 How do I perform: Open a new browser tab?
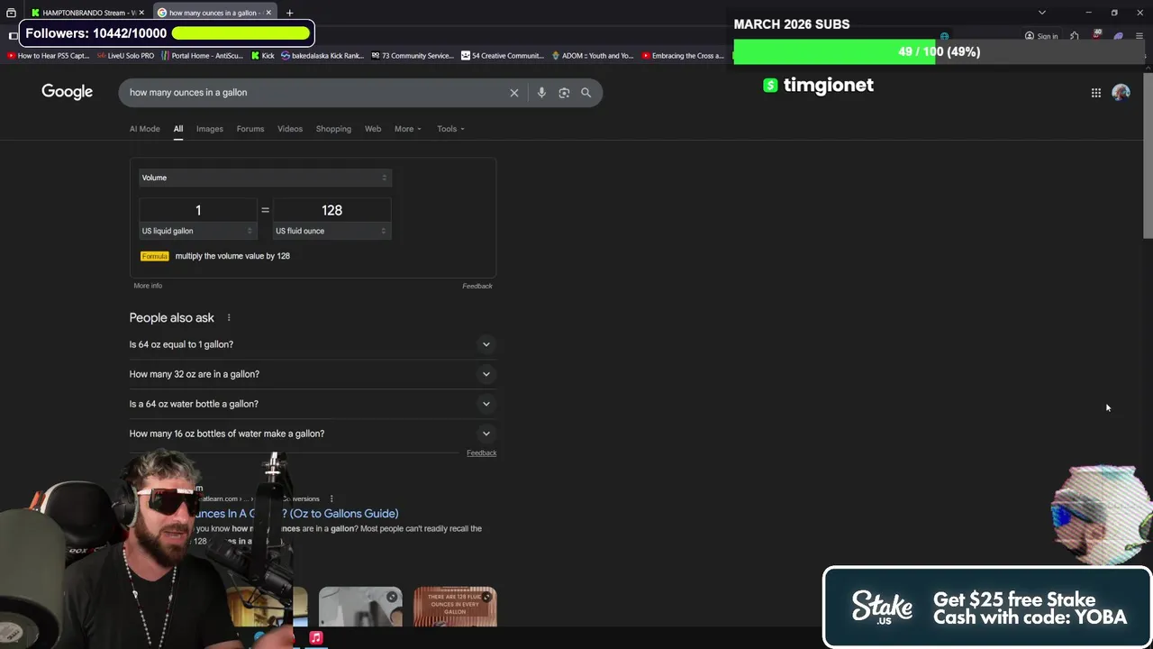289,13
